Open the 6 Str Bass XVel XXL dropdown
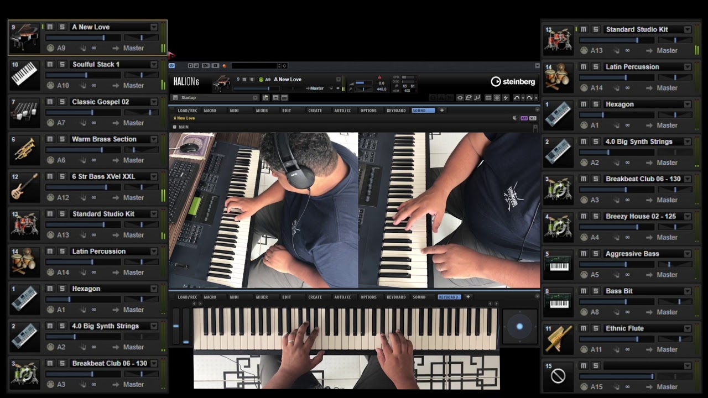 (154, 176)
